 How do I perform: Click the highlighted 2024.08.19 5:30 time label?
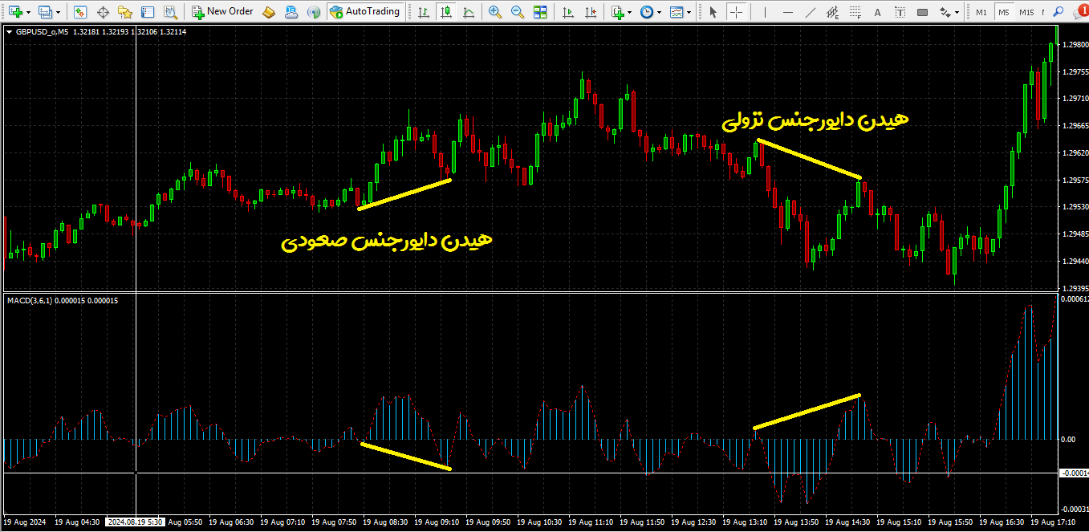[135, 522]
